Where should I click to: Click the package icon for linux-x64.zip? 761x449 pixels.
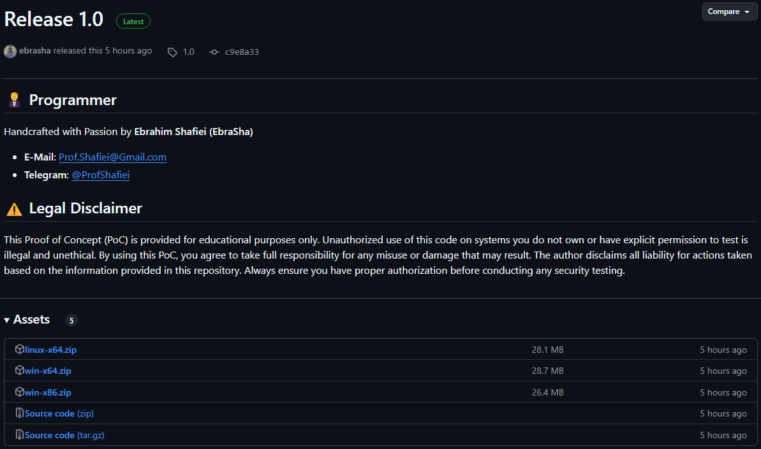[20, 350]
